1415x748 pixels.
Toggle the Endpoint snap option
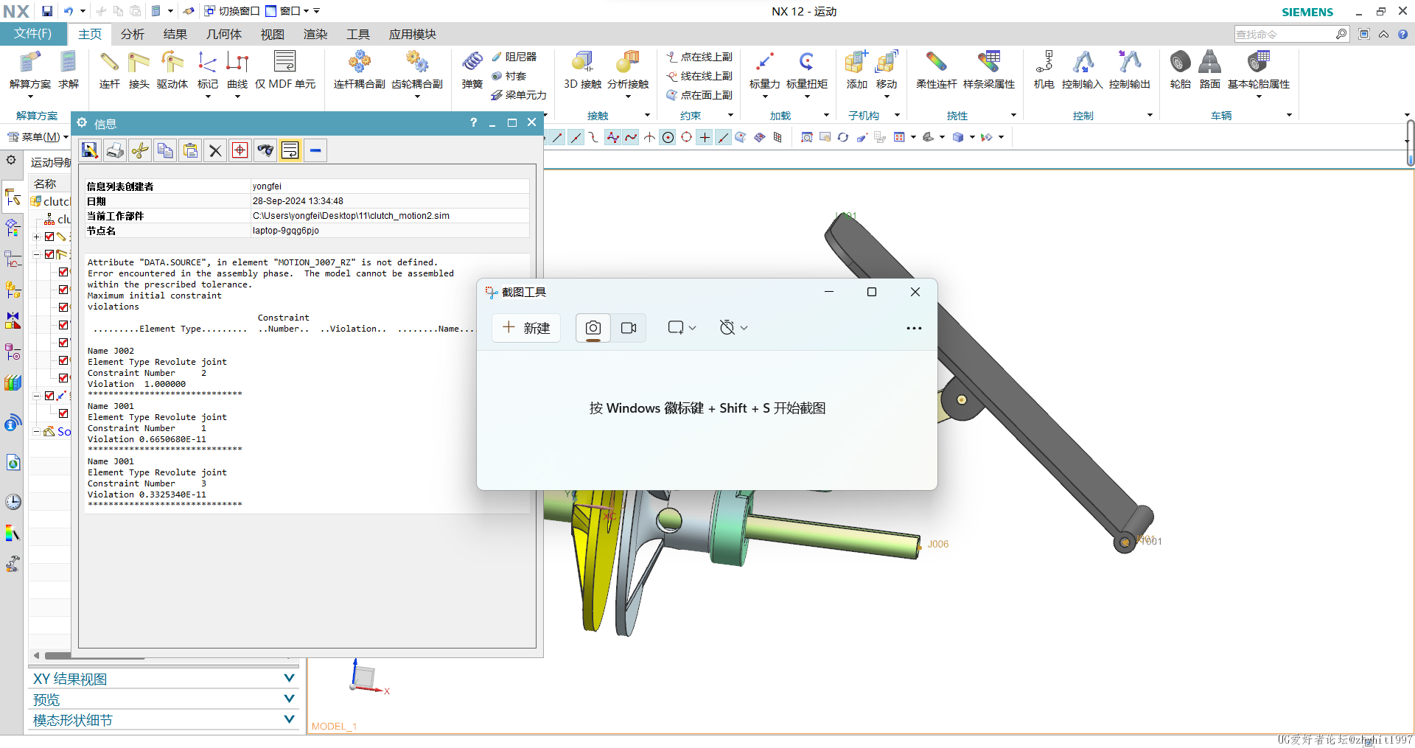click(x=558, y=137)
